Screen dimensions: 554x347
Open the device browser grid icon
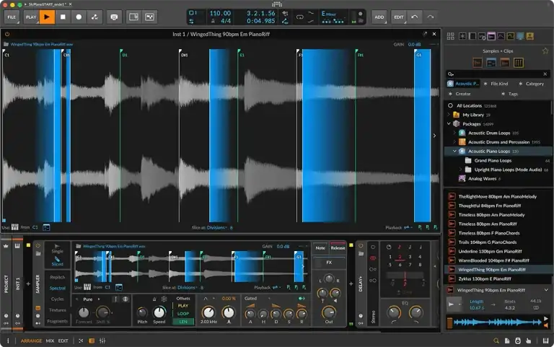(x=450, y=36)
